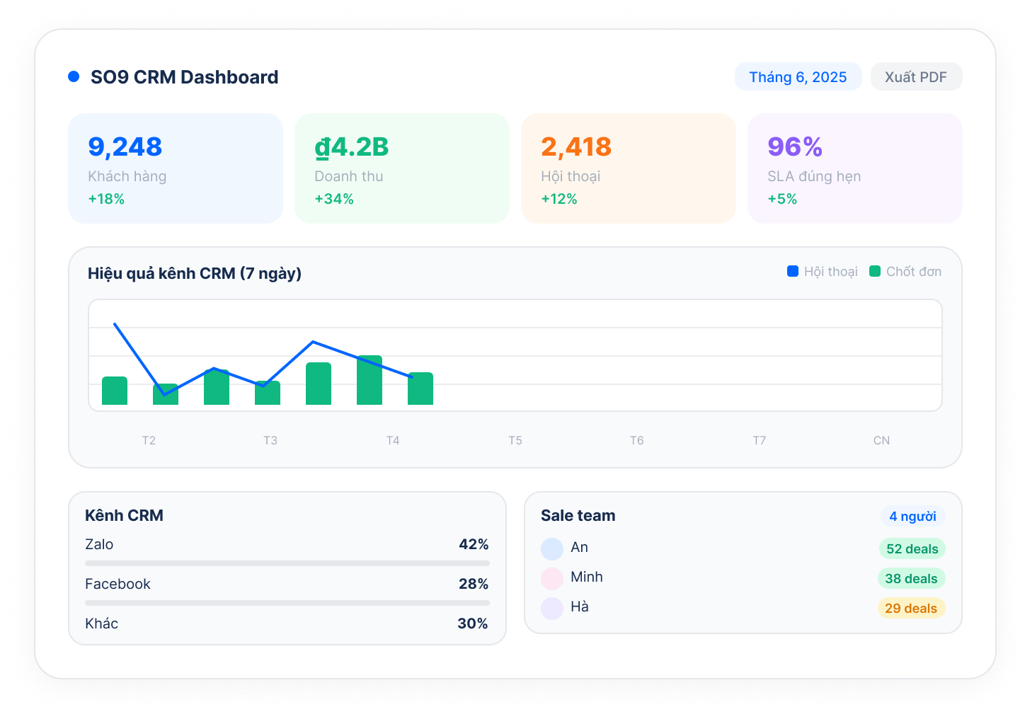This screenshot has width=1025, height=719.
Task: Click the 52 deals badge
Action: tap(912, 549)
